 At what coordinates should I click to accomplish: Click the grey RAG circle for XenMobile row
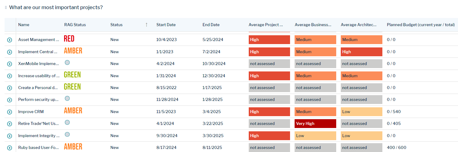tap(67, 63)
